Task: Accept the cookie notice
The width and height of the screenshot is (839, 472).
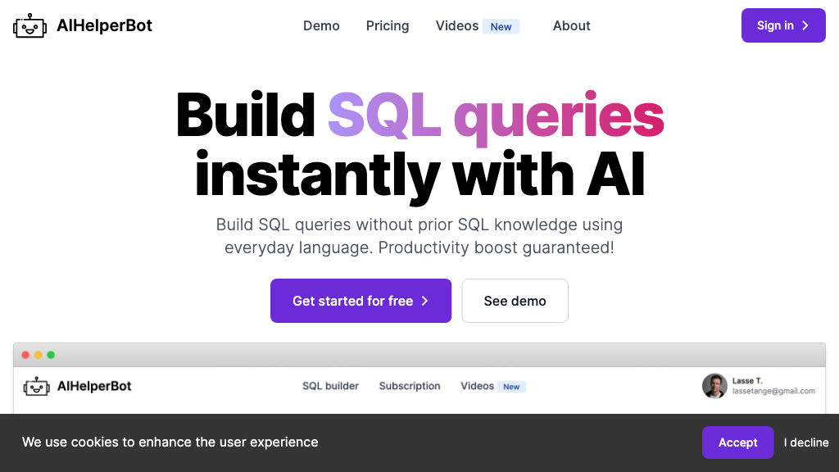Action: tap(737, 442)
